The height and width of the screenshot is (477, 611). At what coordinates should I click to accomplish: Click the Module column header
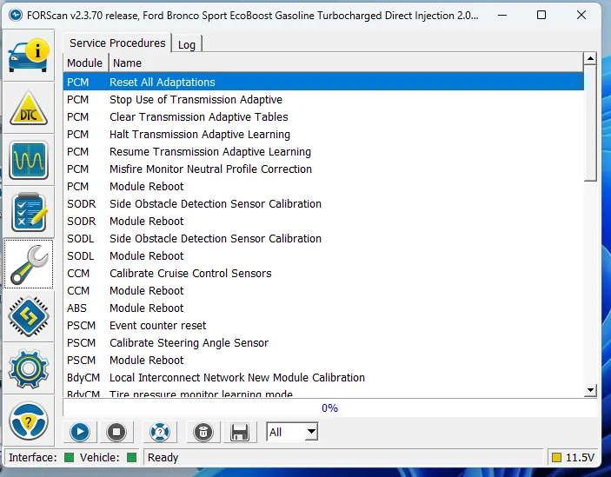point(85,63)
